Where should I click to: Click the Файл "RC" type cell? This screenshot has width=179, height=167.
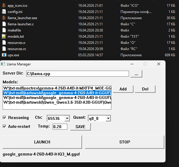pos(129,49)
